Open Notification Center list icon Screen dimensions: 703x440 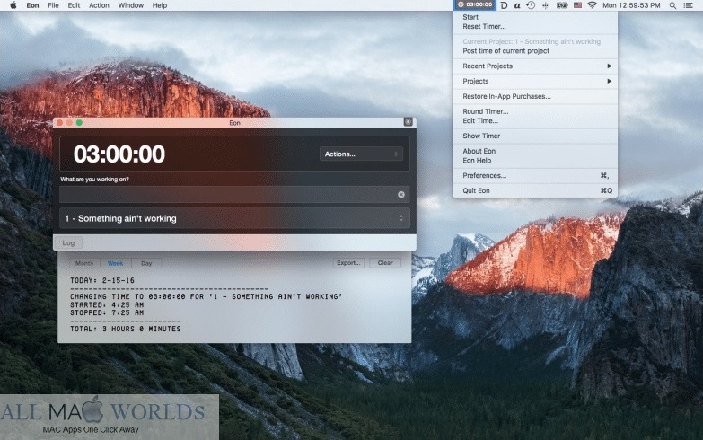pyautogui.click(x=688, y=5)
